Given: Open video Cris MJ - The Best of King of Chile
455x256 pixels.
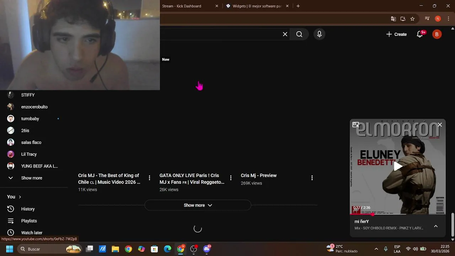Looking at the screenshot, I should 109,179.
